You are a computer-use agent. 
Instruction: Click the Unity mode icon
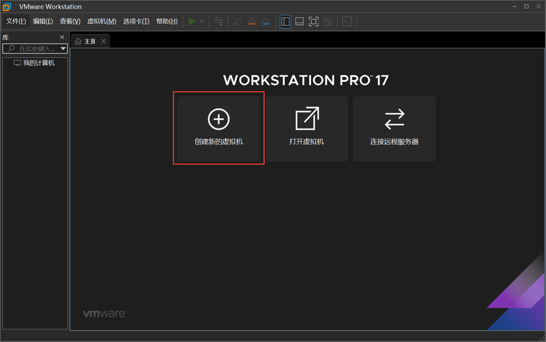[x=328, y=22]
